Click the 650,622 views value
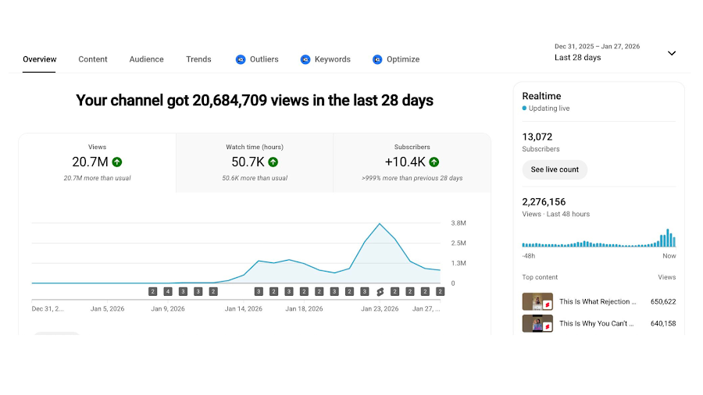Viewport: 703px width, 395px height. click(x=663, y=302)
